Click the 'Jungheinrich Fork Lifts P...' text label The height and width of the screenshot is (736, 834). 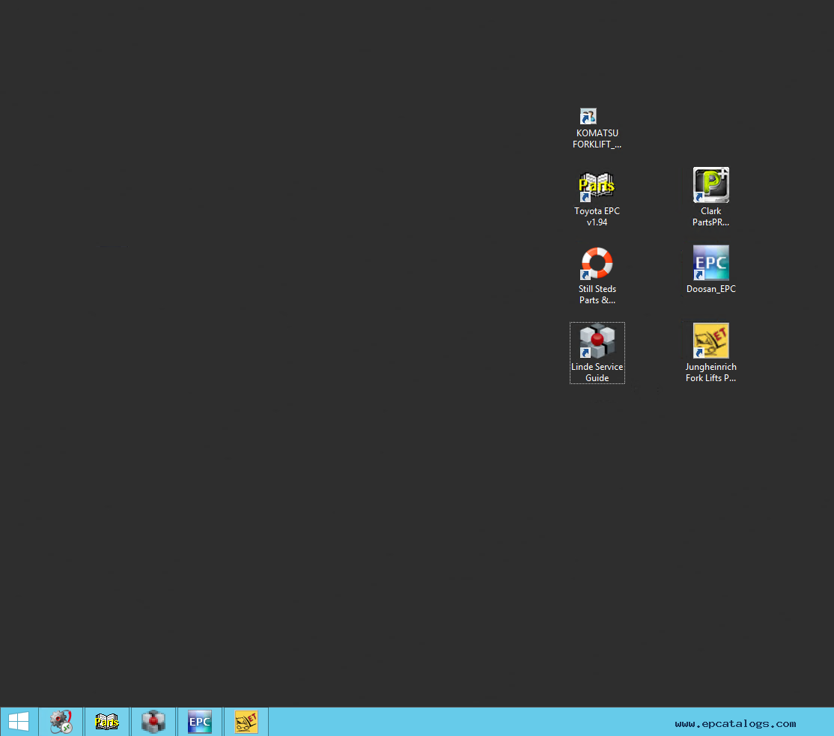coord(710,372)
